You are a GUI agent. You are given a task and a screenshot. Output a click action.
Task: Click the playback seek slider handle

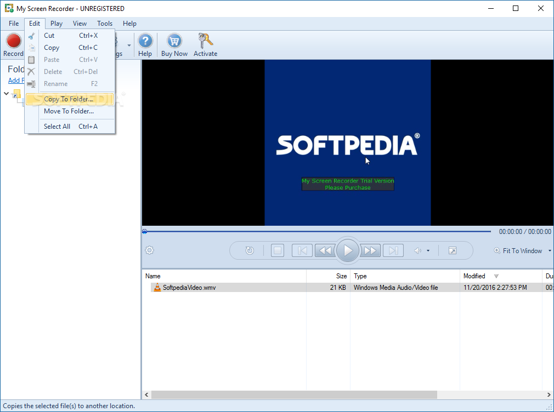click(x=144, y=232)
